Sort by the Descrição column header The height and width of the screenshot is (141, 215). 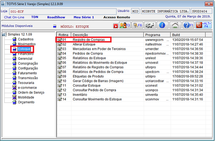[x=107, y=35]
